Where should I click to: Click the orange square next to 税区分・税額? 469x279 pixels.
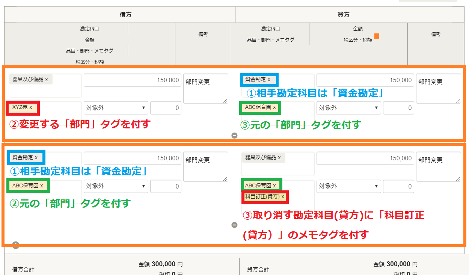tap(377, 36)
